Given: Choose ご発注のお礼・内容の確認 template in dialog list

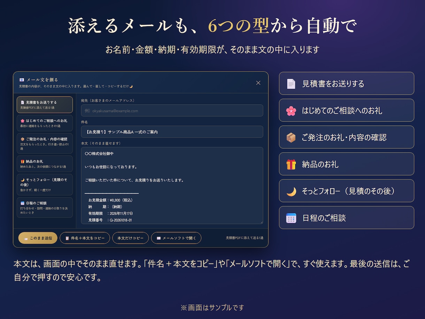Looking at the screenshot, I should pyautogui.click(x=45, y=143).
